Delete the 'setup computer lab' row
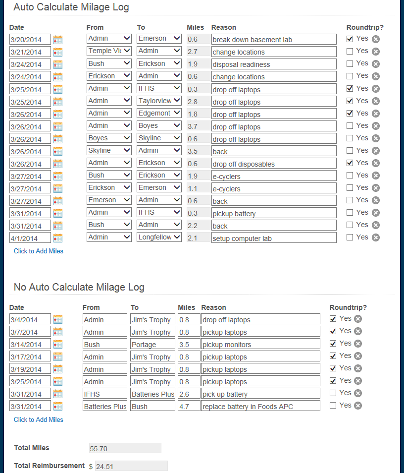 [x=376, y=237]
